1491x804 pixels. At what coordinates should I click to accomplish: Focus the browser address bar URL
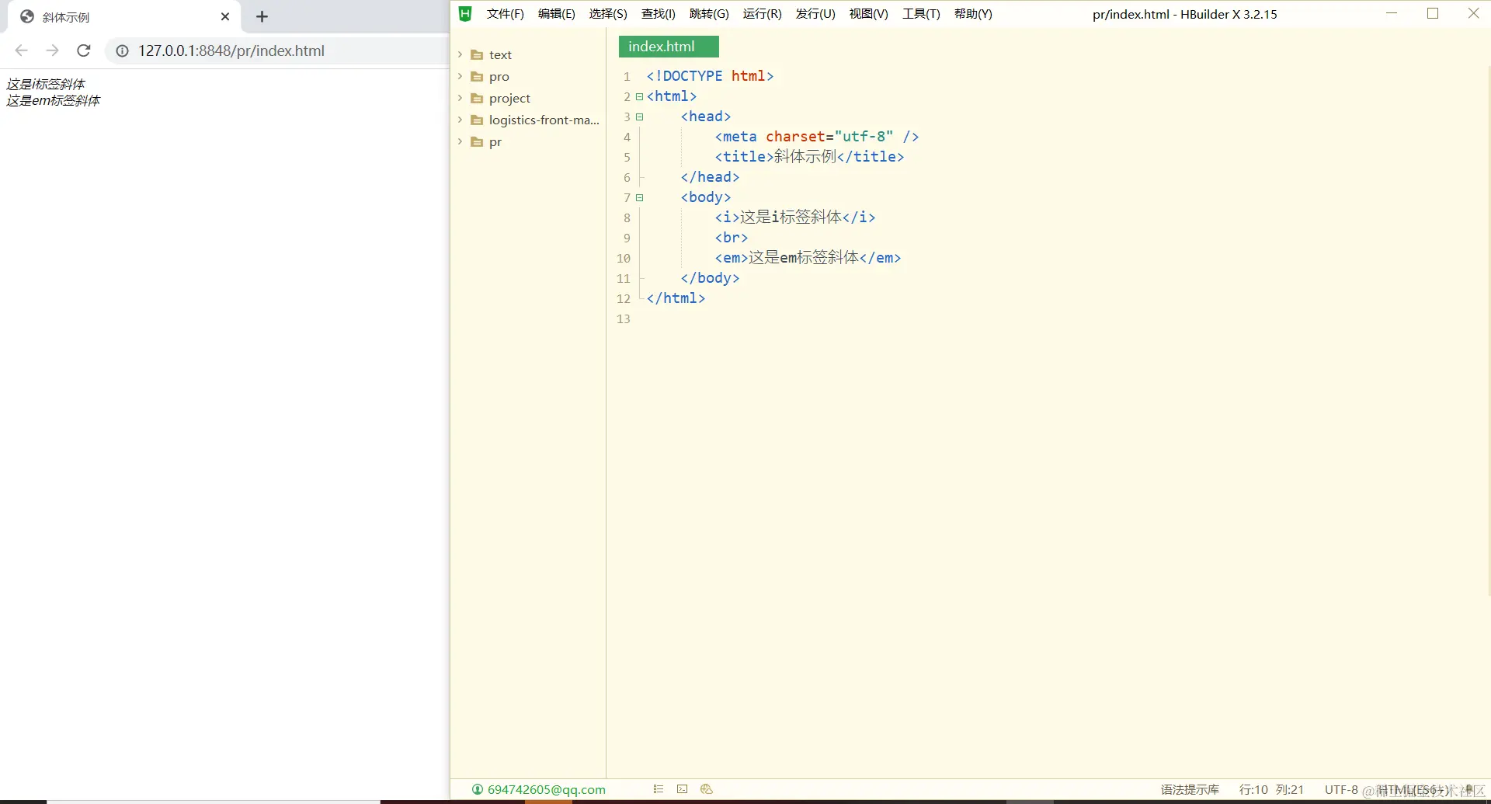tap(231, 50)
